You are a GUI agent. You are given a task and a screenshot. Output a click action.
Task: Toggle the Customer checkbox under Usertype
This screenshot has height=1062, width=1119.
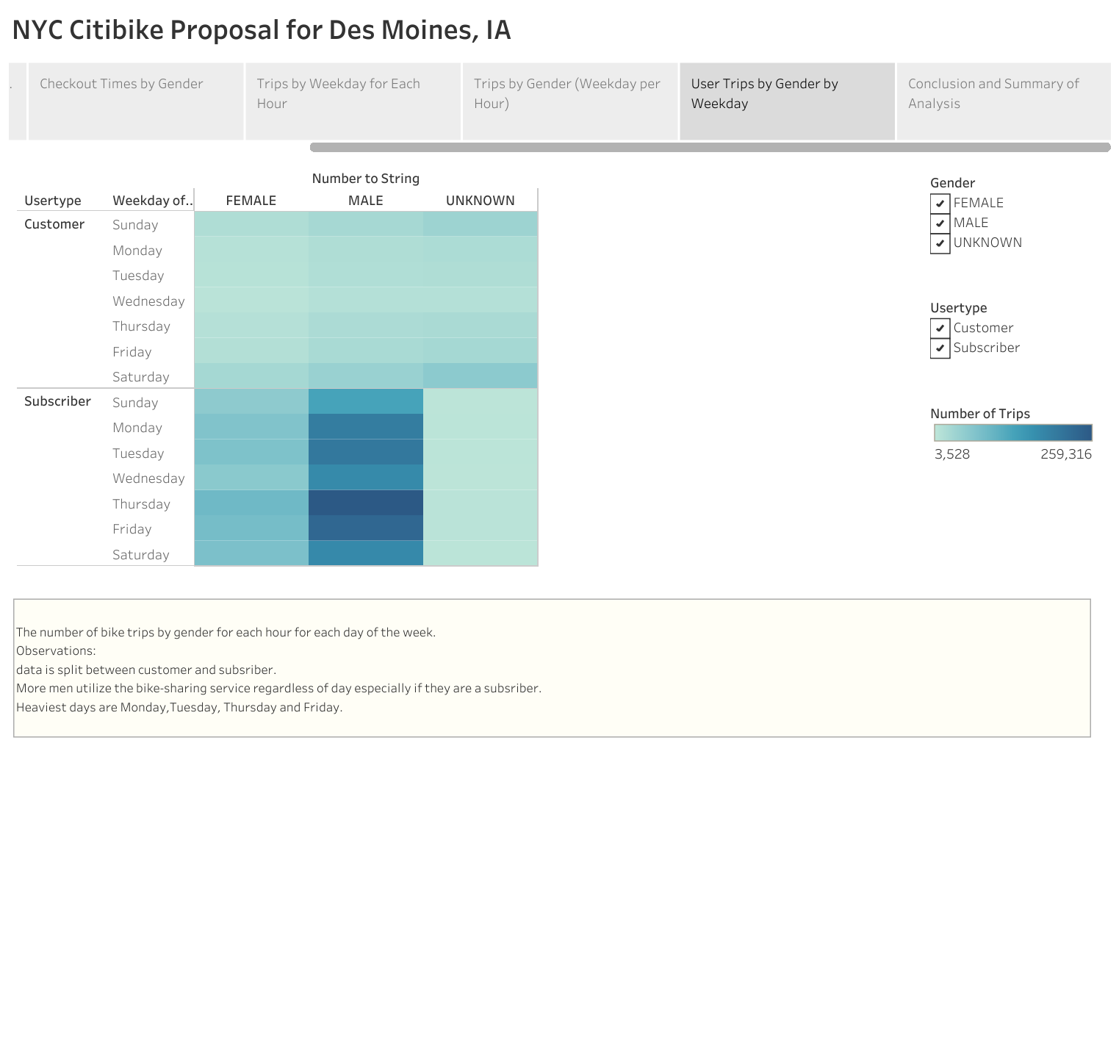tap(940, 329)
